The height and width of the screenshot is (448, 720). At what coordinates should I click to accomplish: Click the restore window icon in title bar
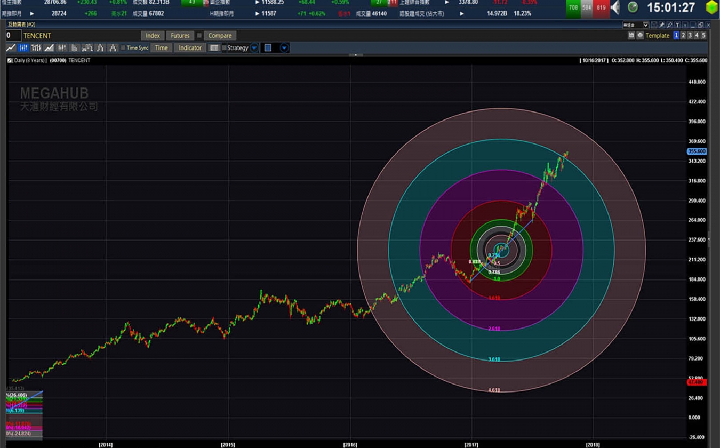(x=700, y=25)
